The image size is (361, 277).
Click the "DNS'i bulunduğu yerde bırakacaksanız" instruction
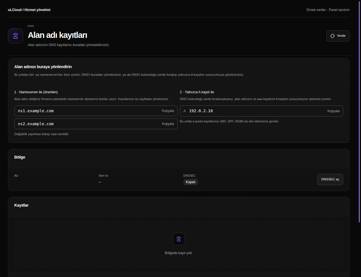tap(256, 99)
